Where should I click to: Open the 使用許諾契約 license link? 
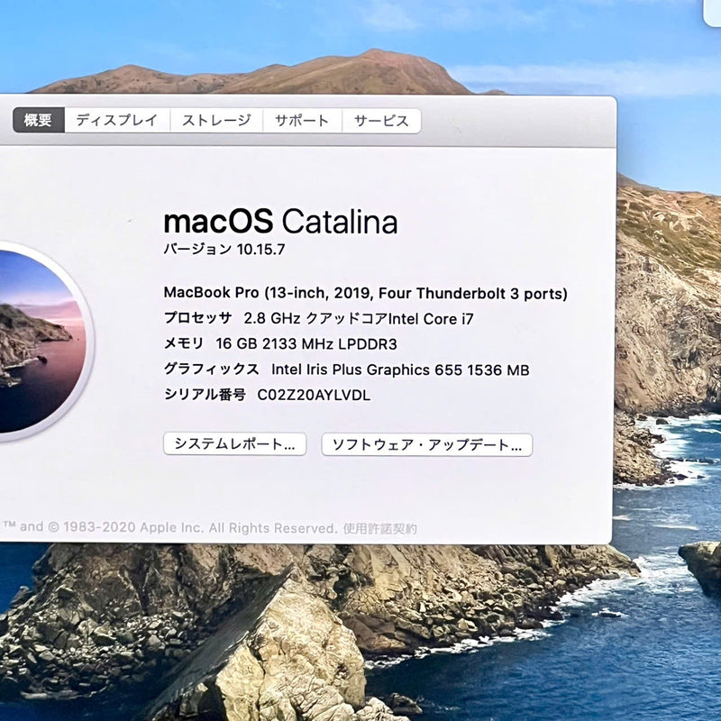[x=379, y=528]
